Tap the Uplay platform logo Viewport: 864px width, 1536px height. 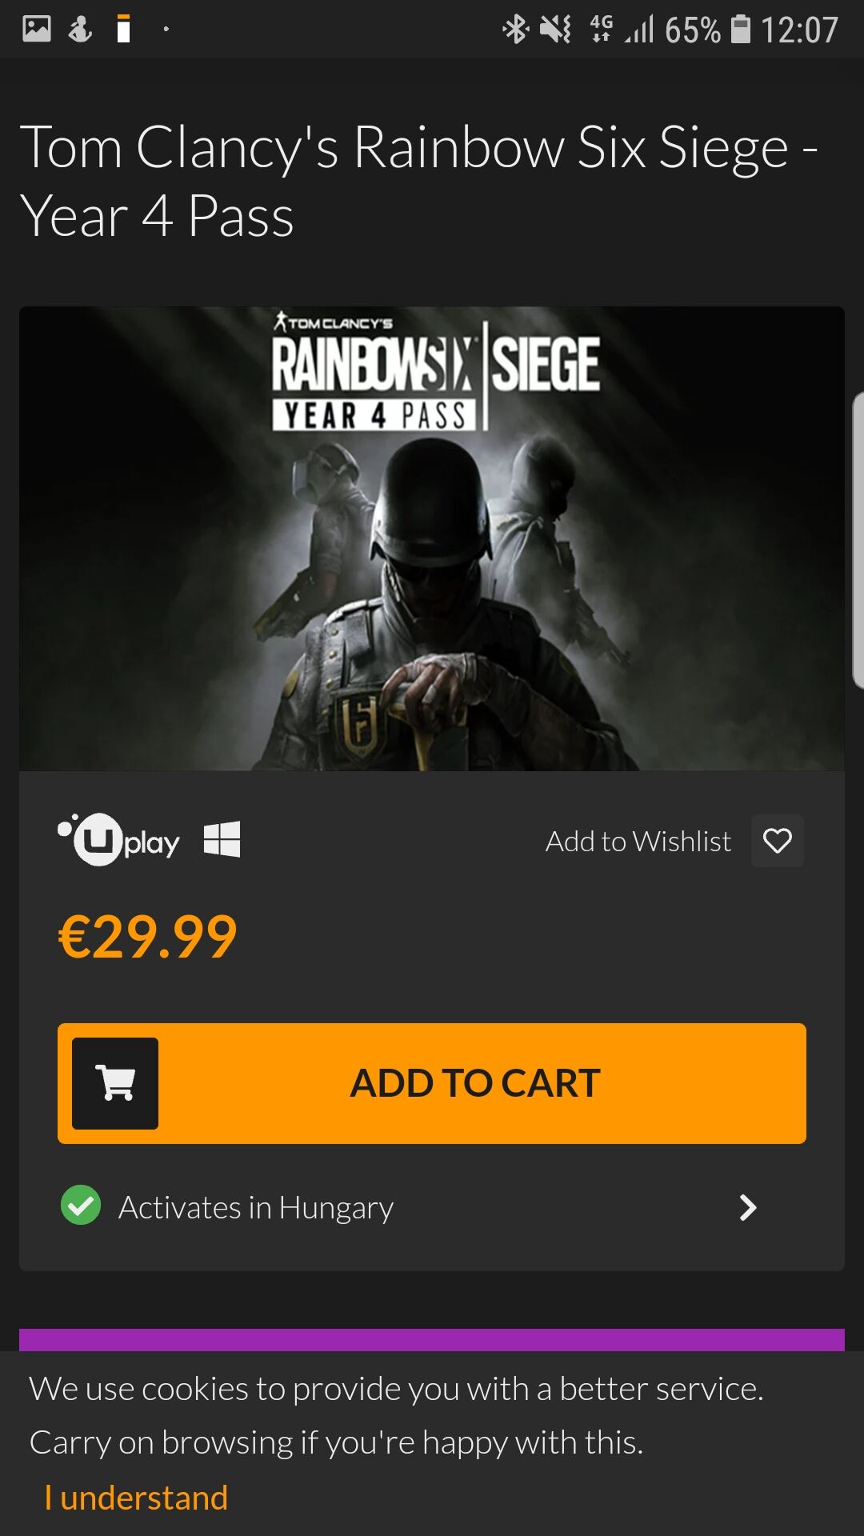(118, 840)
